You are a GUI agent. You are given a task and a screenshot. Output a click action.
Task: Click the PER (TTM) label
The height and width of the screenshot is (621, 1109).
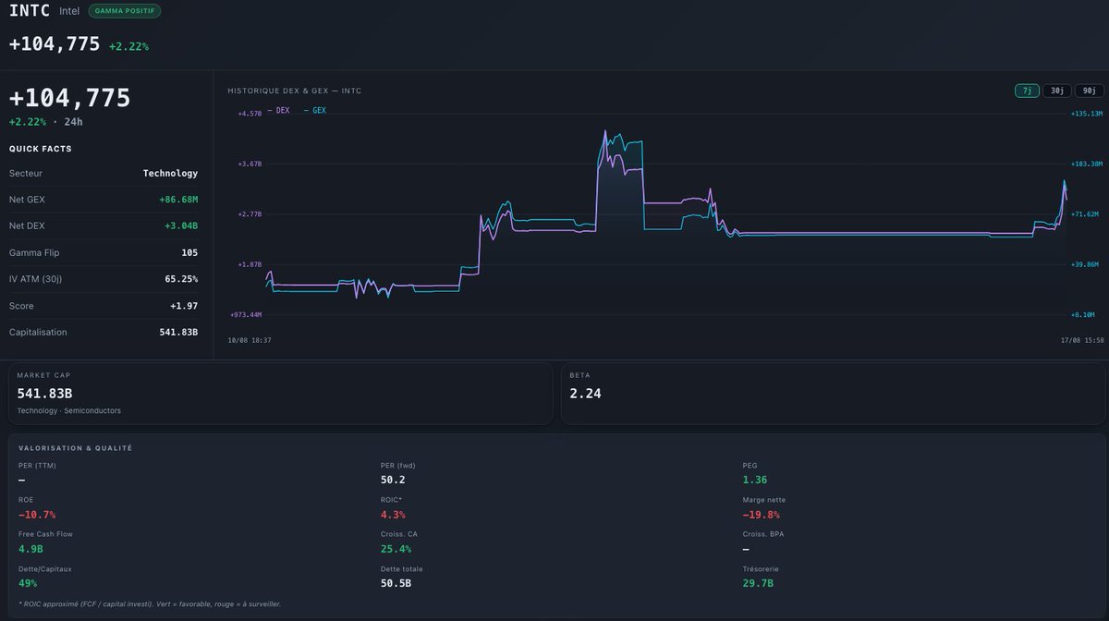(x=37, y=466)
